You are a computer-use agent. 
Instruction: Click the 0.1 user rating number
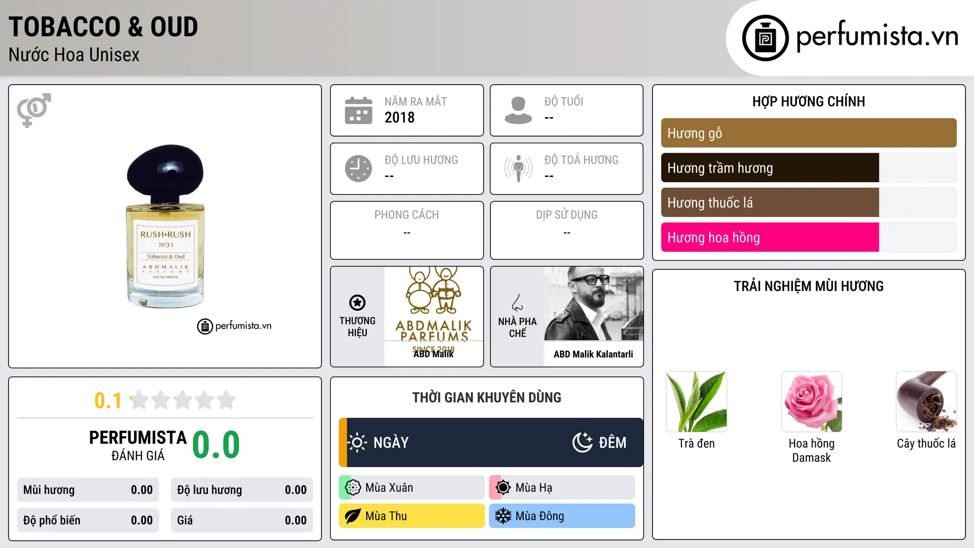108,401
